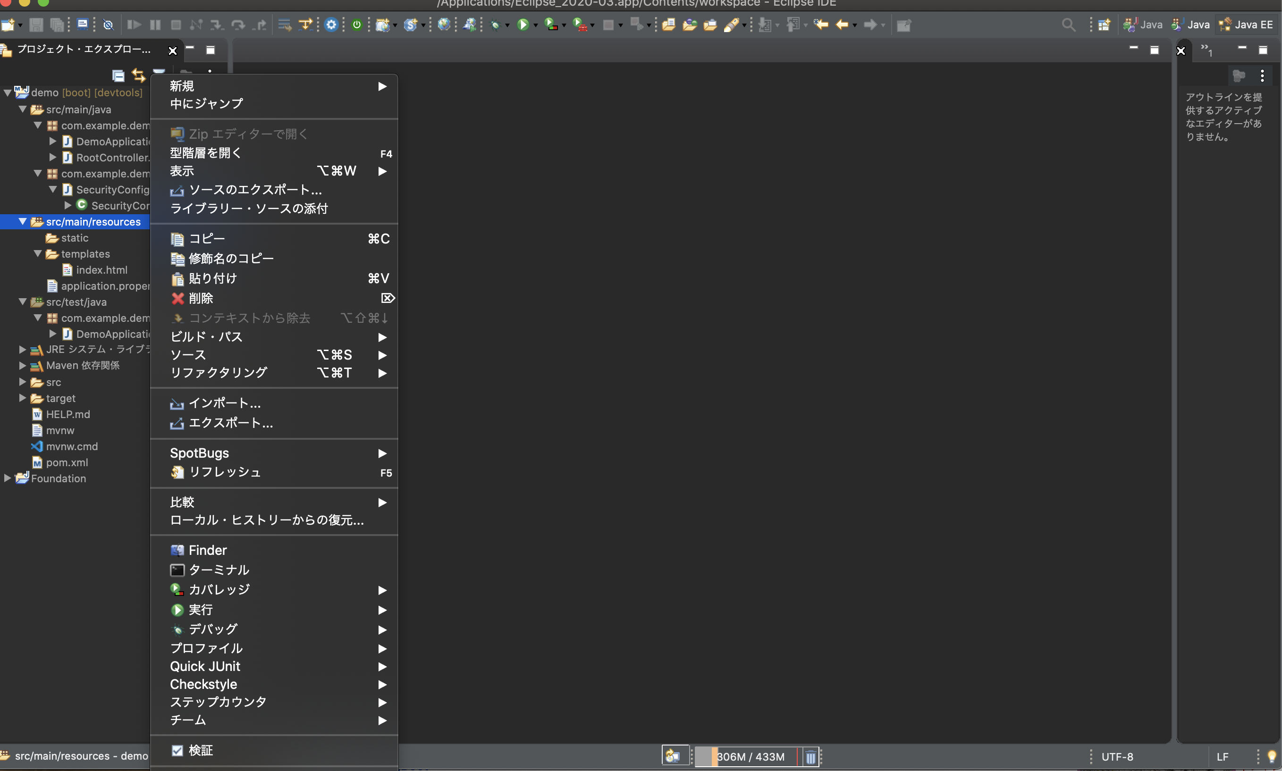The width and height of the screenshot is (1282, 771).
Task: Open the チーム submenu
Action: pos(274,720)
